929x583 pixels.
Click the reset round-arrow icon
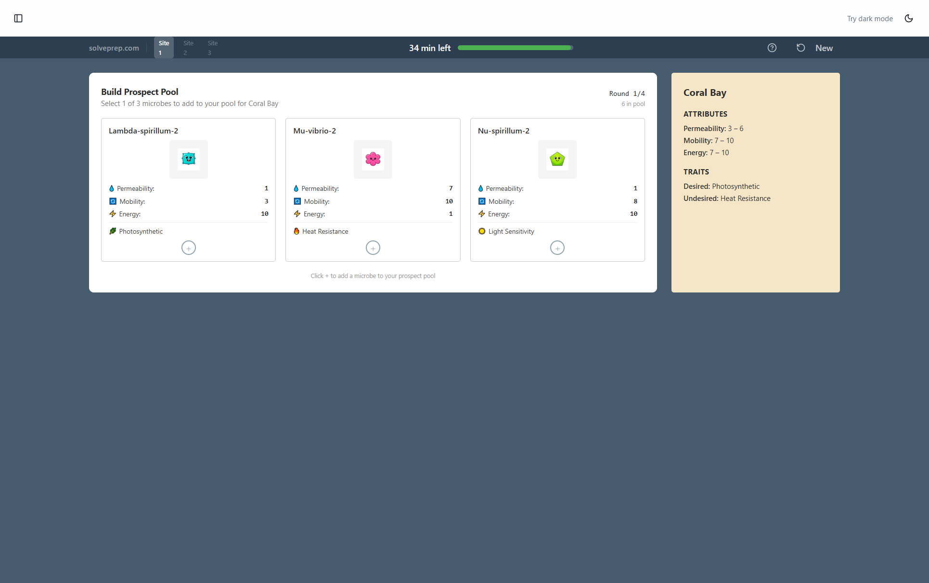tap(800, 48)
